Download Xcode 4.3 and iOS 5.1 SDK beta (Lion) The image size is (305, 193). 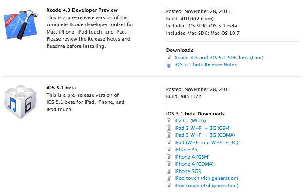[219, 58]
